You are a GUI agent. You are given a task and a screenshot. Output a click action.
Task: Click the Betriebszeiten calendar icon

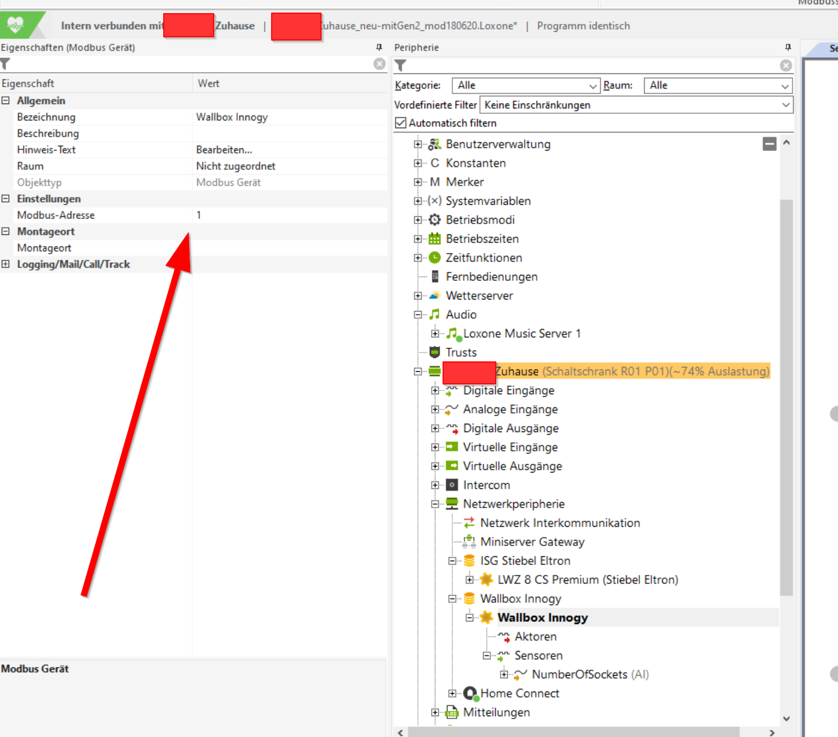tap(435, 239)
